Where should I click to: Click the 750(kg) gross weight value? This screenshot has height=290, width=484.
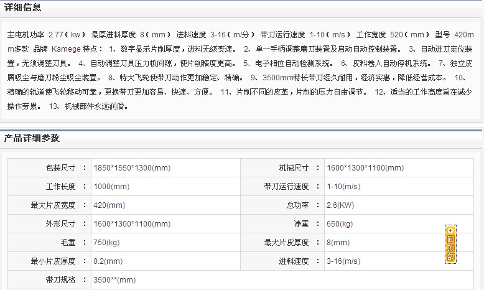click(x=106, y=243)
